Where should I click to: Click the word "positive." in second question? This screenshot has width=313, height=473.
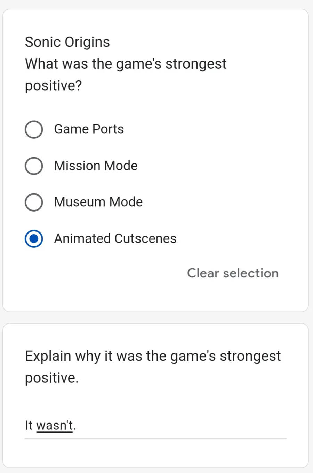tap(52, 378)
